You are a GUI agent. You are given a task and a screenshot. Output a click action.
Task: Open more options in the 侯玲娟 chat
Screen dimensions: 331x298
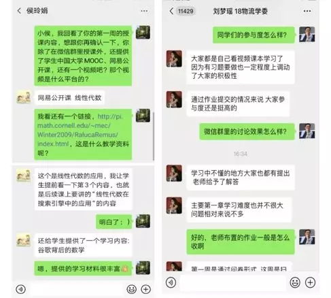click(x=144, y=11)
